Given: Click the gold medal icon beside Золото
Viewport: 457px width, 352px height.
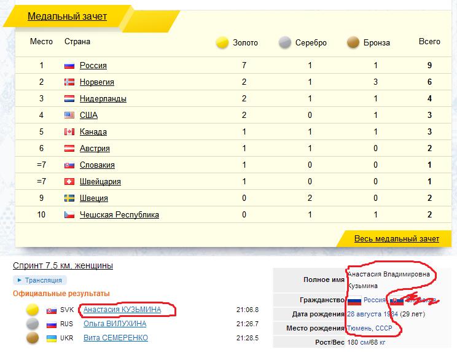Looking at the screenshot, I should point(222,42).
